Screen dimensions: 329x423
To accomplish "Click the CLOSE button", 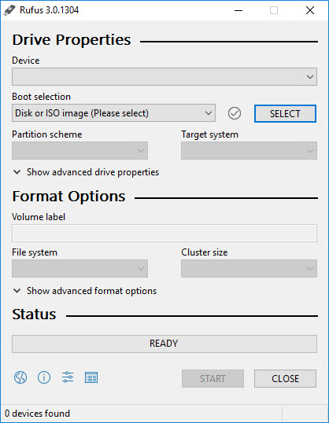I will (x=285, y=378).
